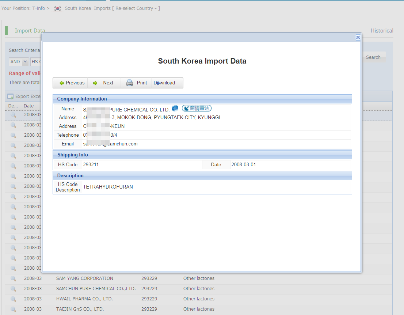Go to the Next import record
This screenshot has height=315, width=404.
point(104,83)
